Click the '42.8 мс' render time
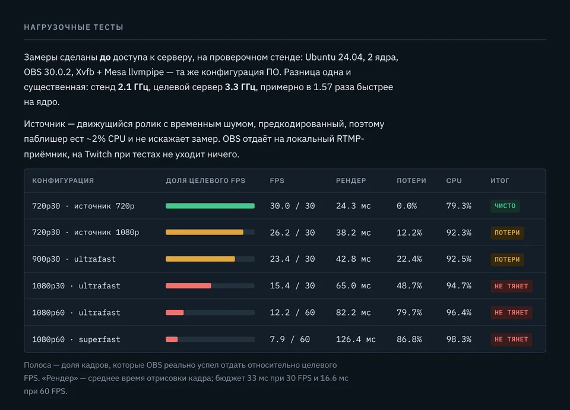570x410 pixels. 353,259
